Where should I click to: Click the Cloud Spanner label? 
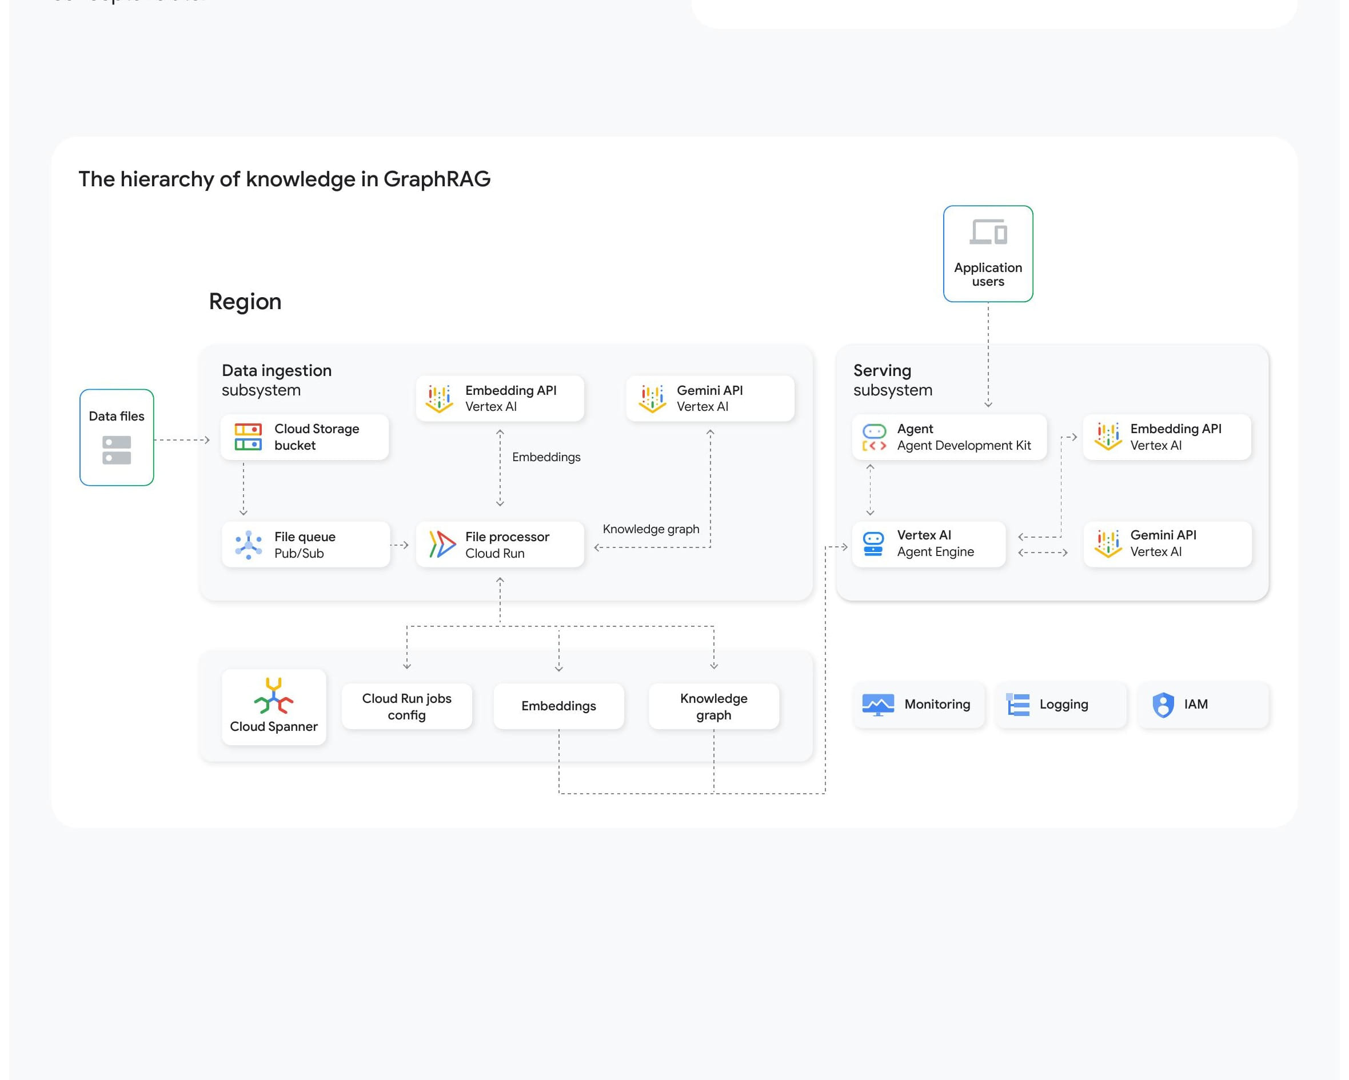(x=273, y=727)
